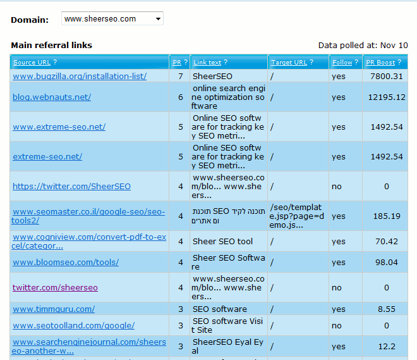The width and height of the screenshot is (417, 360).
Task: Select 'Data polled at: Nov 10' text
Action: click(363, 46)
